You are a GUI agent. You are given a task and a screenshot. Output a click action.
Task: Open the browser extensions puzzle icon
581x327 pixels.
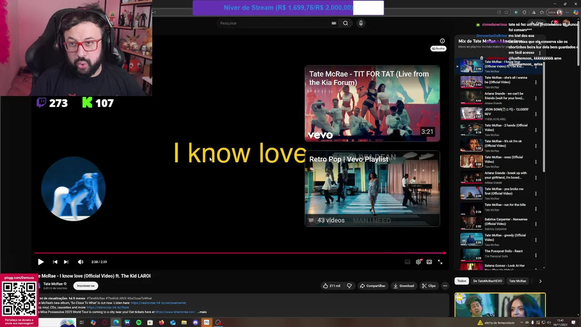525,12
